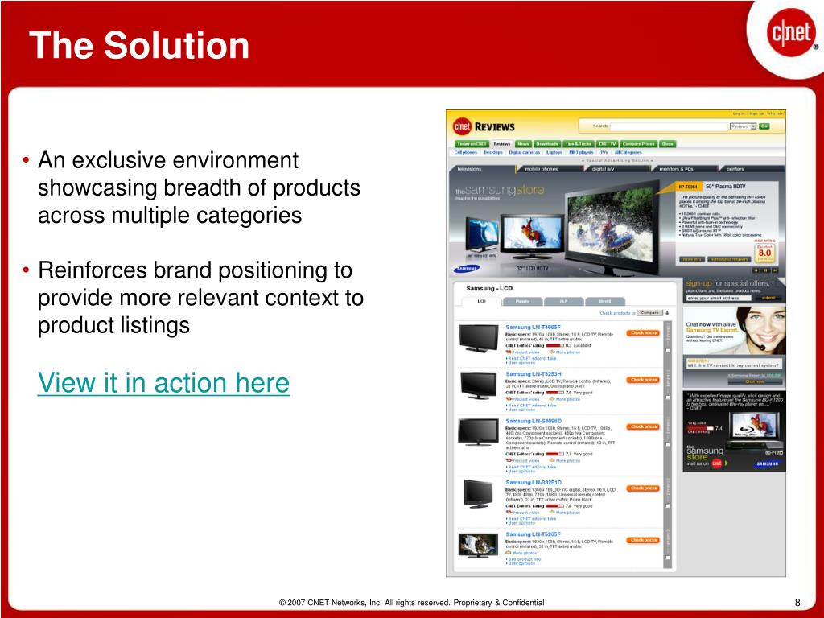Click the banner next slide control
The height and width of the screenshot is (618, 824).
pos(775,270)
